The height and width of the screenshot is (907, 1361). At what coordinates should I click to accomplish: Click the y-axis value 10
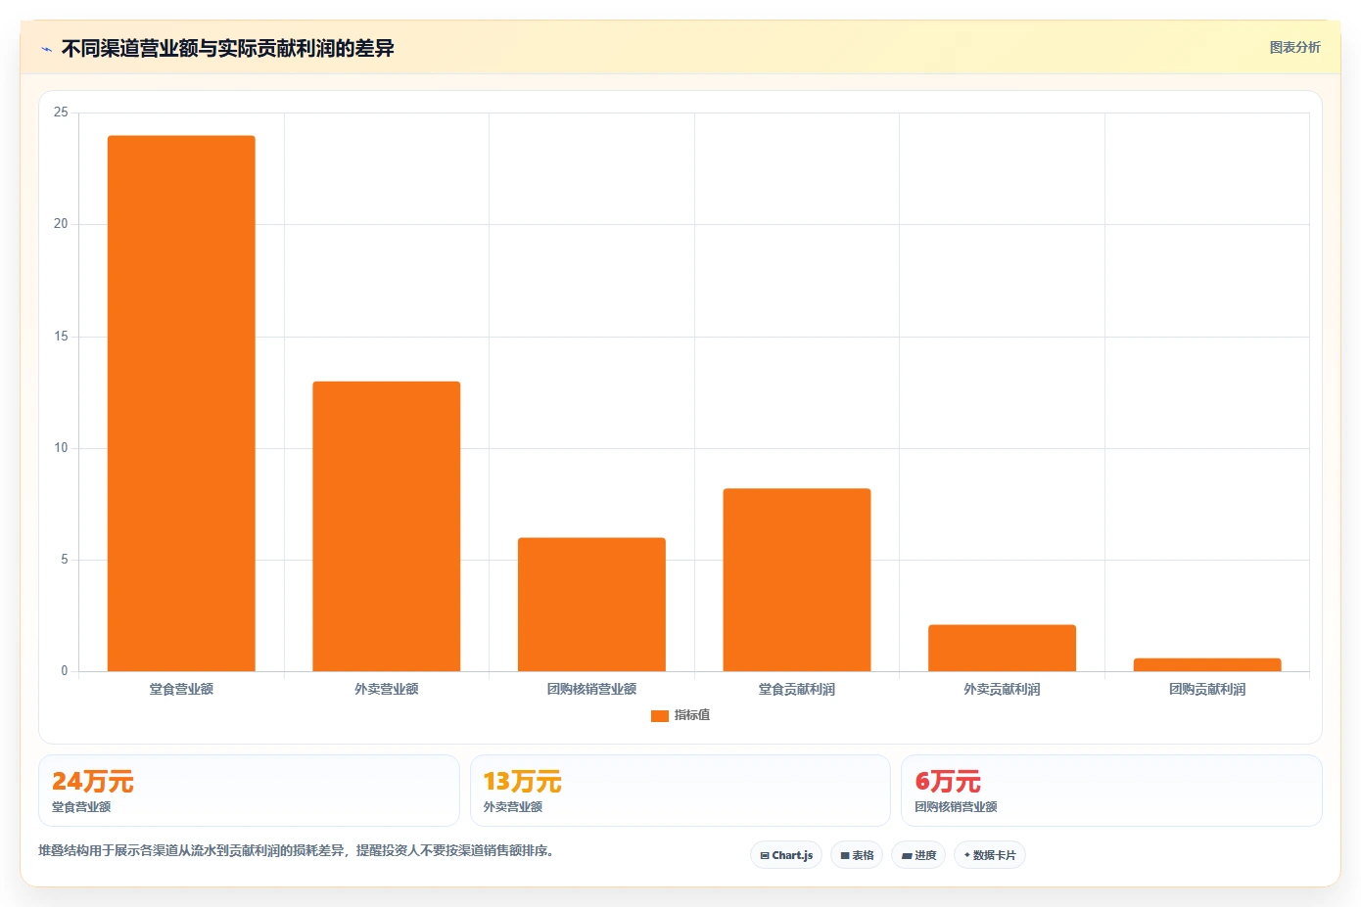coord(61,448)
